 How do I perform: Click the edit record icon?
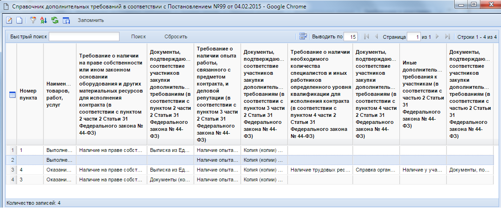[x=9, y=21]
